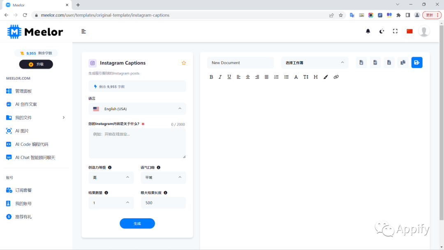Show info tooltip for 创造力等级

coord(110,167)
